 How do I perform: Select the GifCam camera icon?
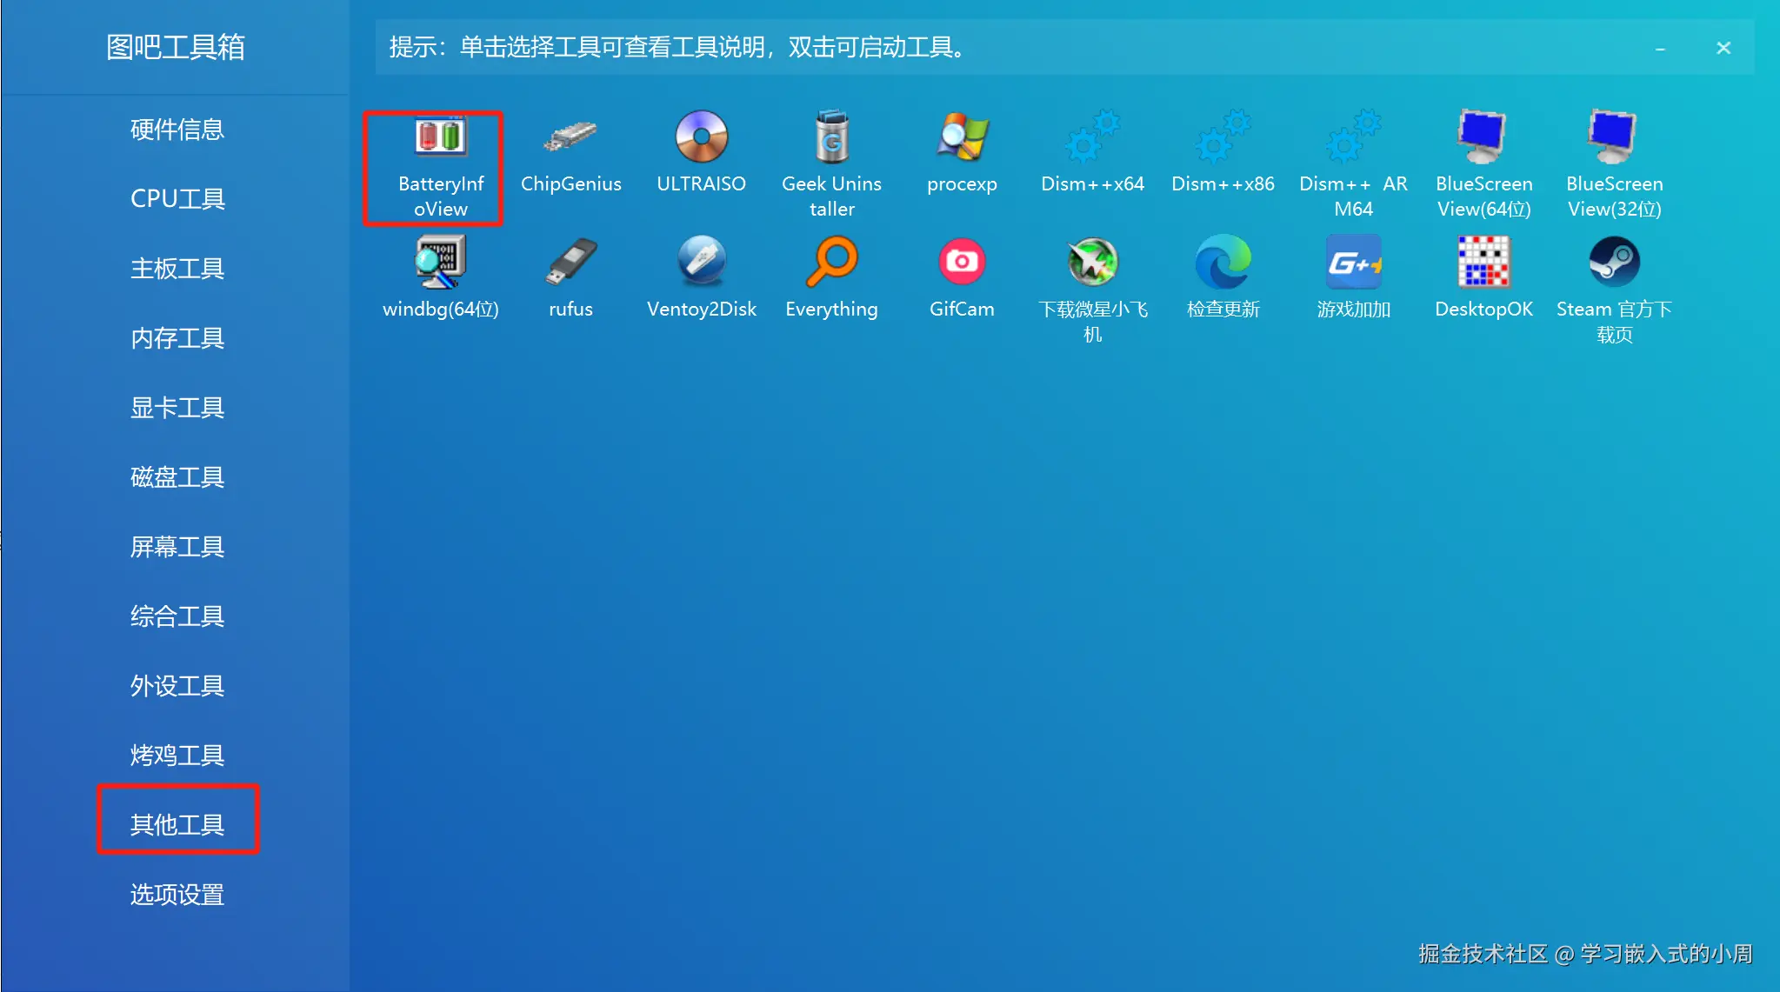coord(962,262)
